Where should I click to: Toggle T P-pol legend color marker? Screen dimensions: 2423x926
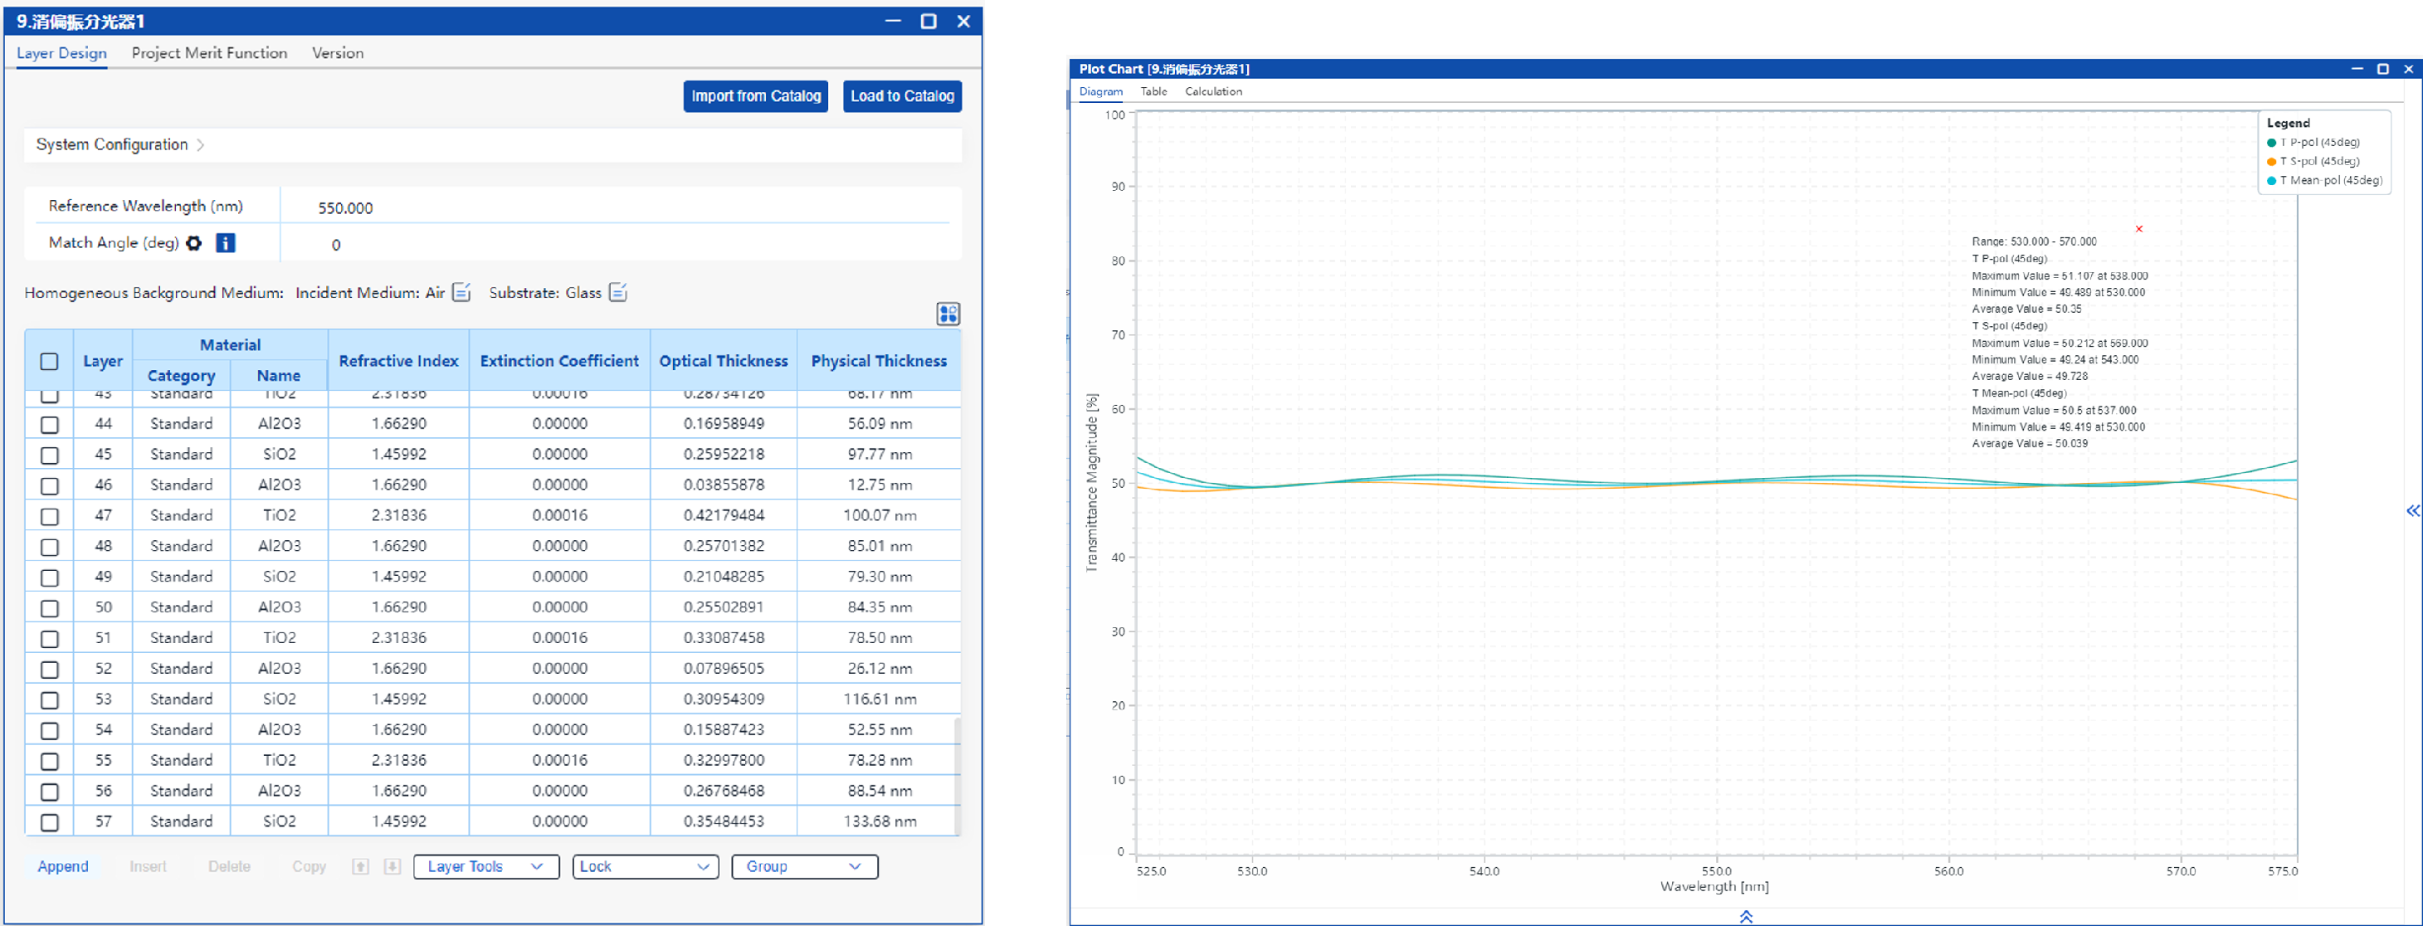[2272, 143]
